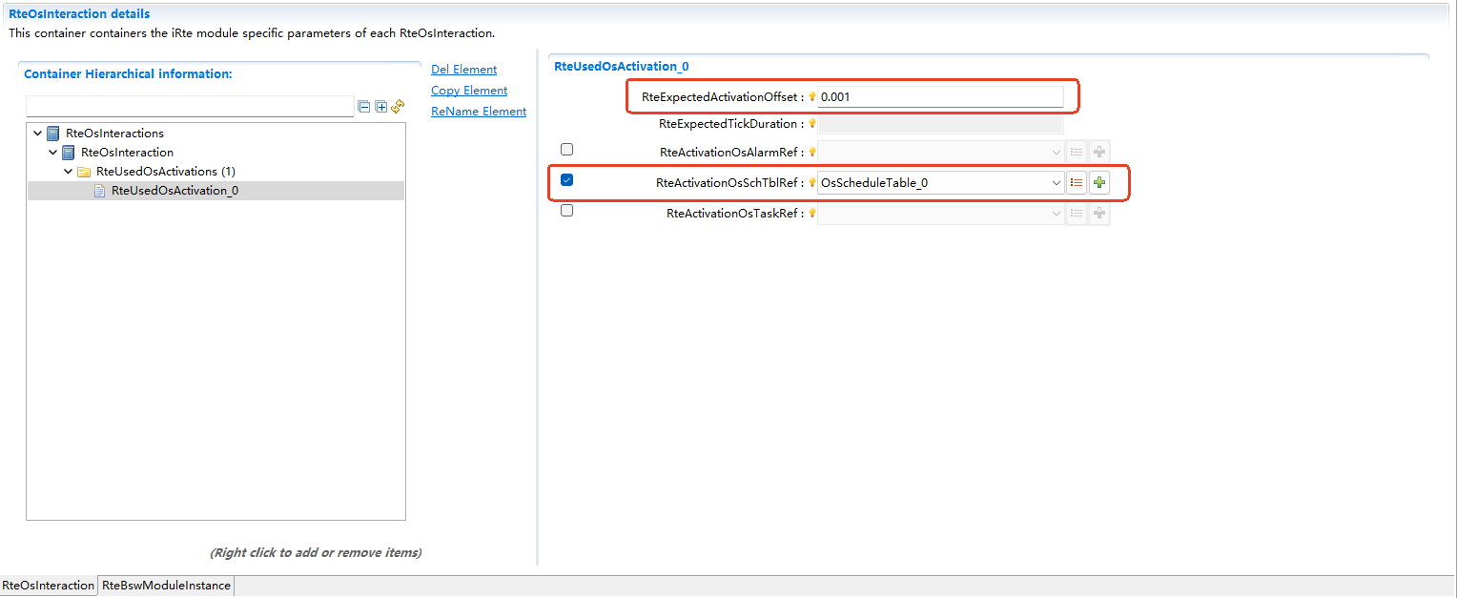Click the ReName Element link
The height and width of the screenshot is (598, 1457).
(478, 112)
